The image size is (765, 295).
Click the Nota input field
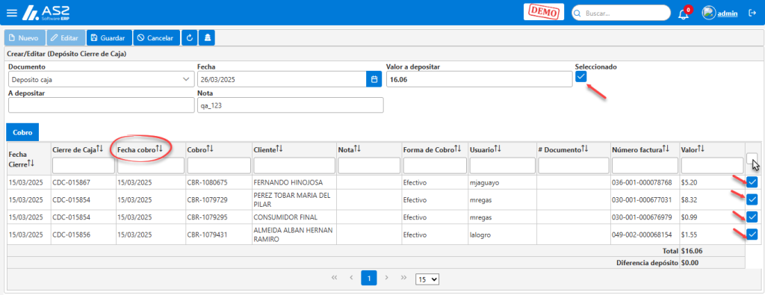pyautogui.click(x=291, y=105)
